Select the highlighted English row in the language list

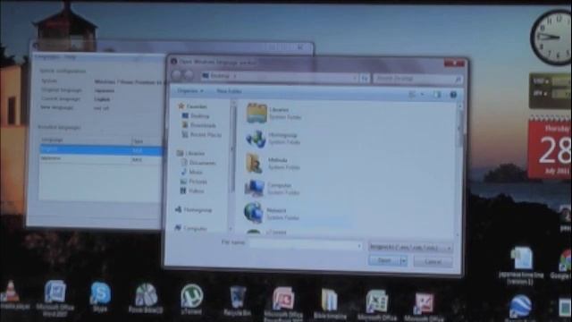100,149
